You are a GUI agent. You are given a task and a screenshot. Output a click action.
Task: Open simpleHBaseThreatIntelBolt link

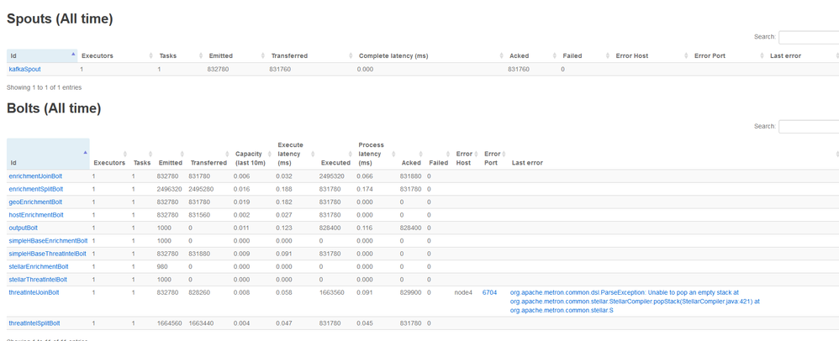tap(48, 254)
